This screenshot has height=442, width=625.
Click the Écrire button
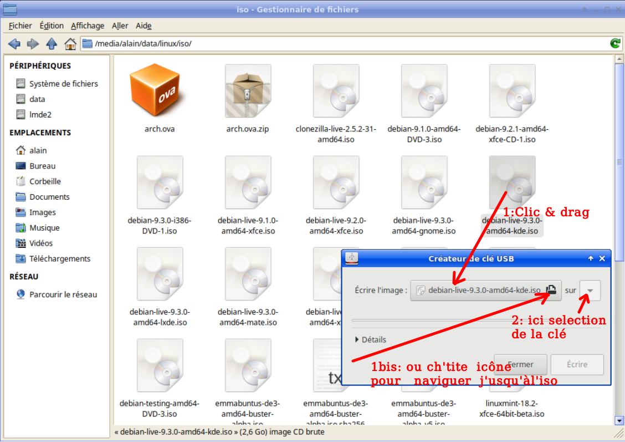577,364
